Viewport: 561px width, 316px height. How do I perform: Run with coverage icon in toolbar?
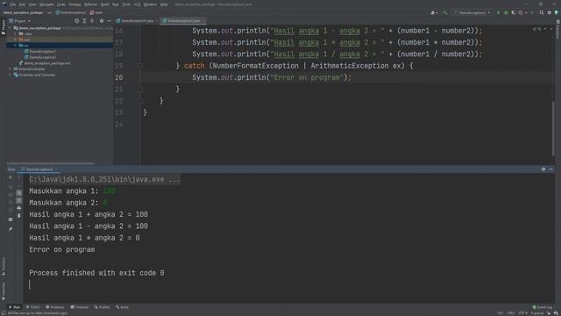[514, 12]
